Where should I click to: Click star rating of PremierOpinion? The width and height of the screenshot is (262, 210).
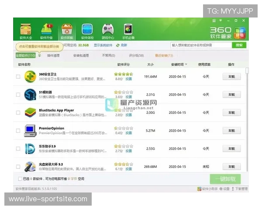coord(124,128)
